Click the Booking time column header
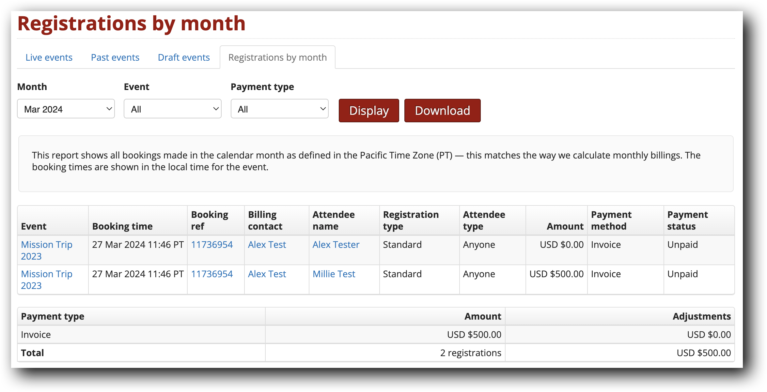 [x=122, y=226]
